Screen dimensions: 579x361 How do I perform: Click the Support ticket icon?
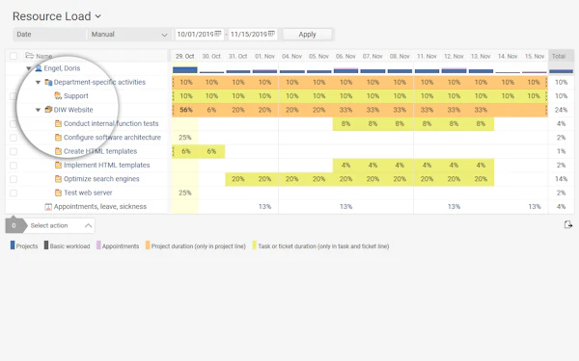[58, 95]
